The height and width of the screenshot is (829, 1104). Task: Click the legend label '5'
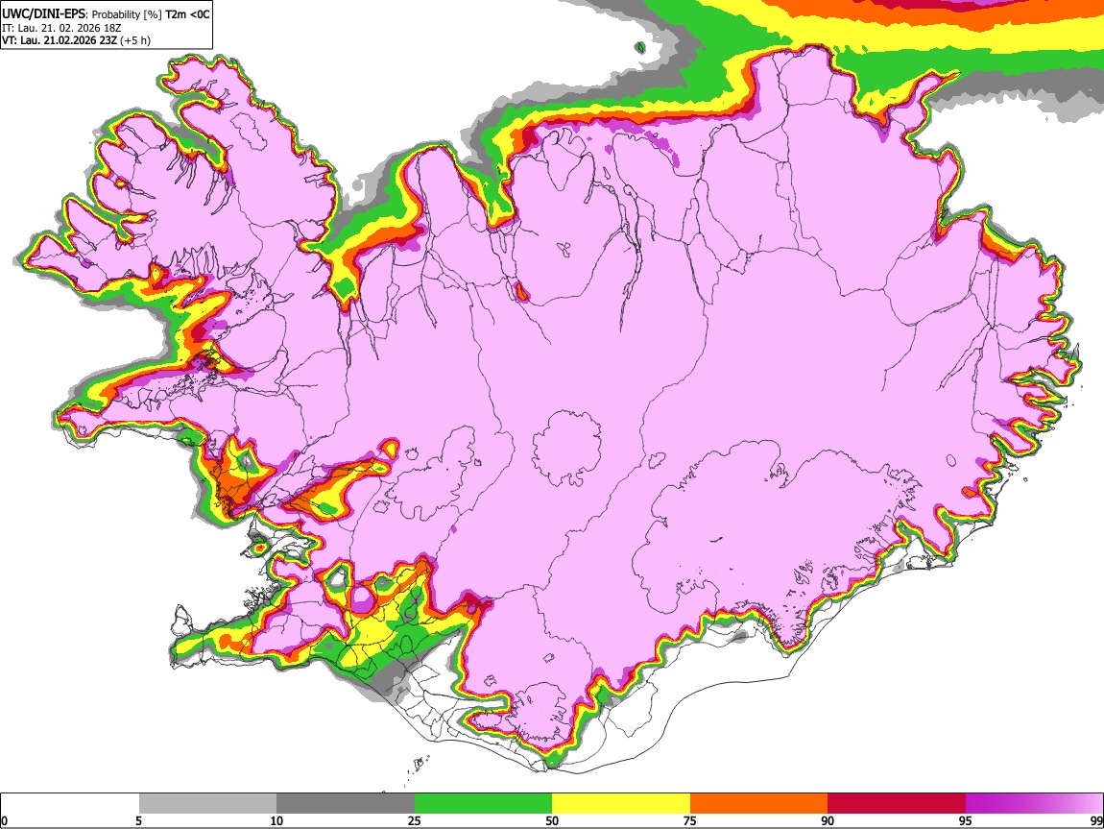[138, 820]
